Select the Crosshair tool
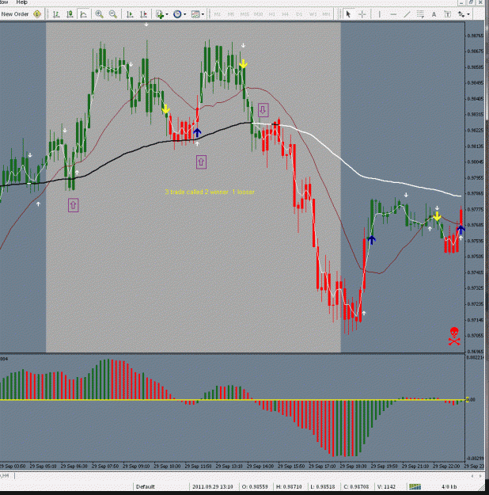Viewport: 489px width, 495px height. pos(362,14)
